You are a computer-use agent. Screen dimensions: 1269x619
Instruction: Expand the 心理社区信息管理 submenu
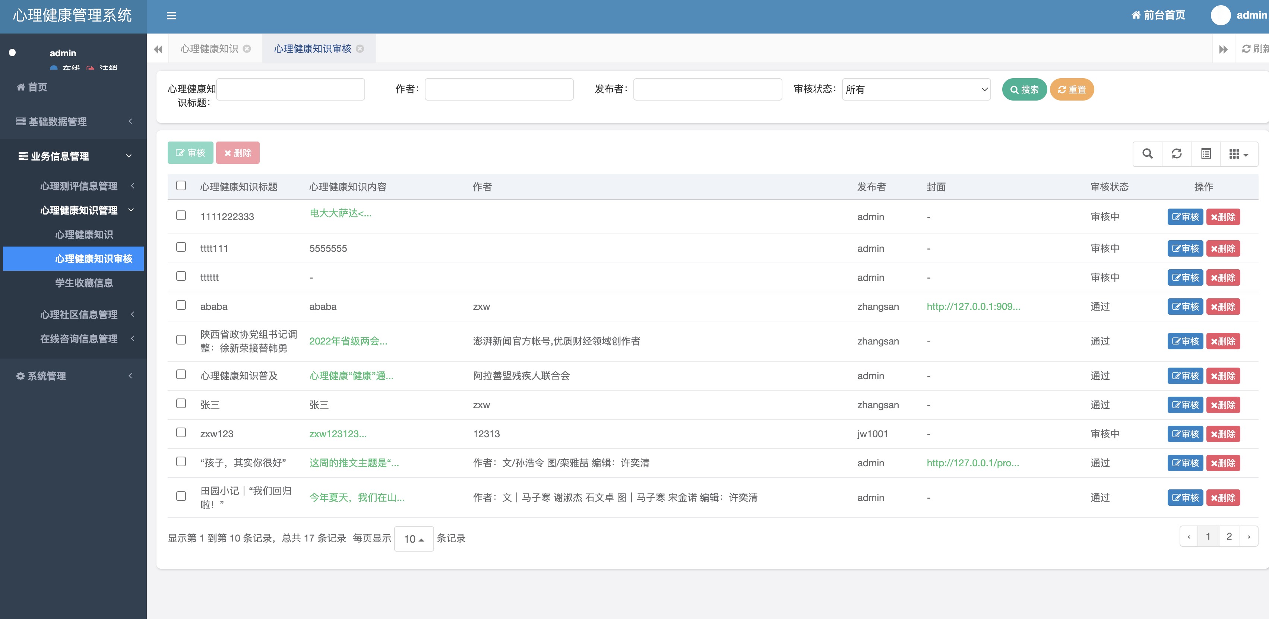(x=73, y=315)
